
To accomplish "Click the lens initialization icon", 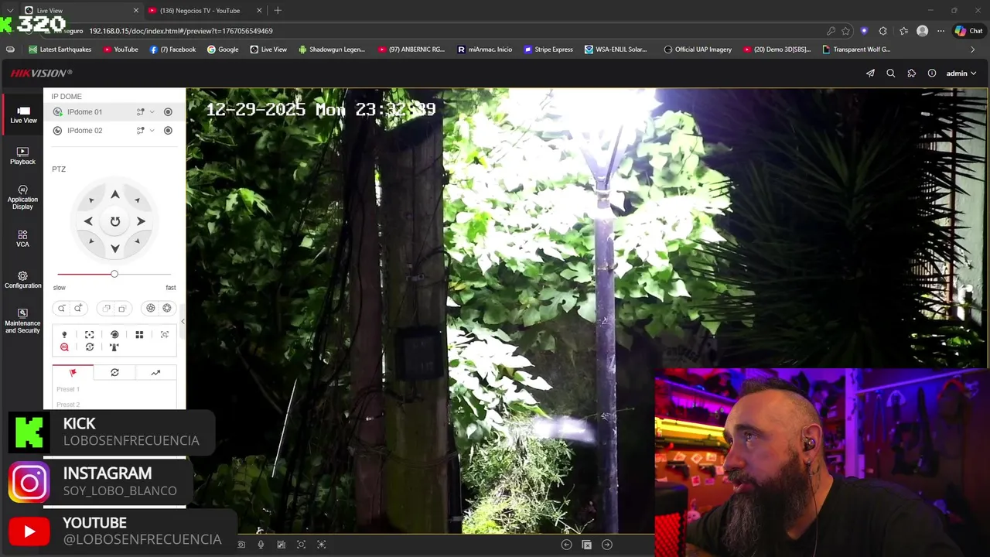I will [x=114, y=335].
